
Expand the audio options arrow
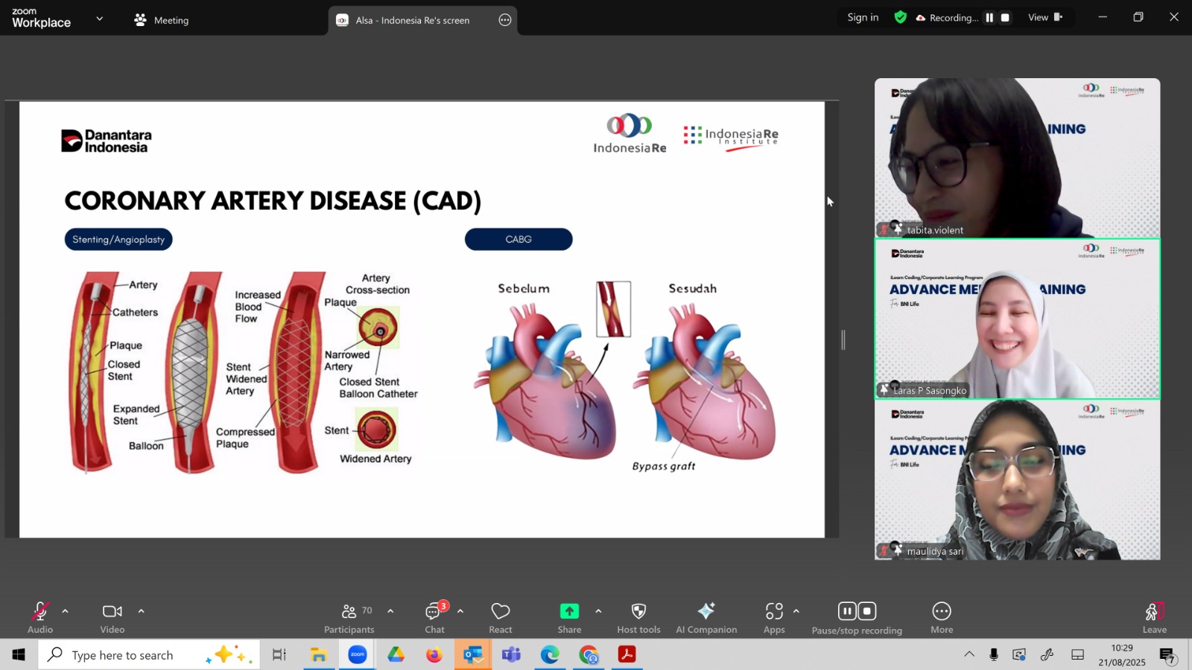(x=66, y=611)
